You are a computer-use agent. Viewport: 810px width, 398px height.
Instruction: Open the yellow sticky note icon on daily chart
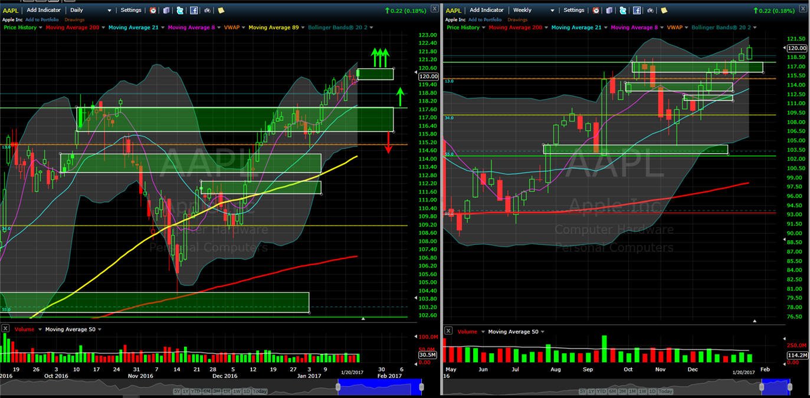pos(221,10)
